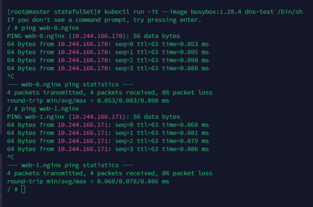Click the "web-1.nginx ping statistics" header line
This screenshot has width=313, height=207.
(x=70, y=165)
